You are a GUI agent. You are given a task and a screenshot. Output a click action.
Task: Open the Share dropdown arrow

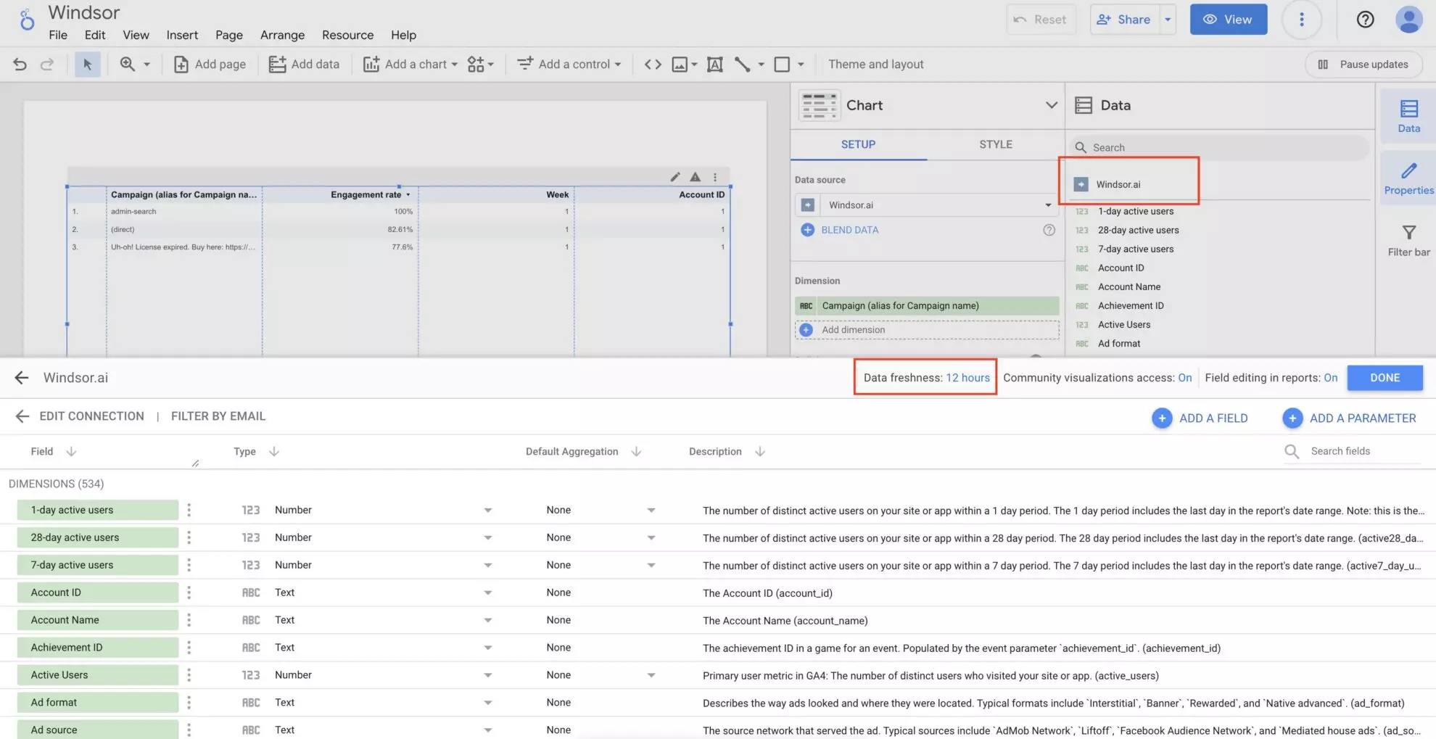pos(1168,20)
